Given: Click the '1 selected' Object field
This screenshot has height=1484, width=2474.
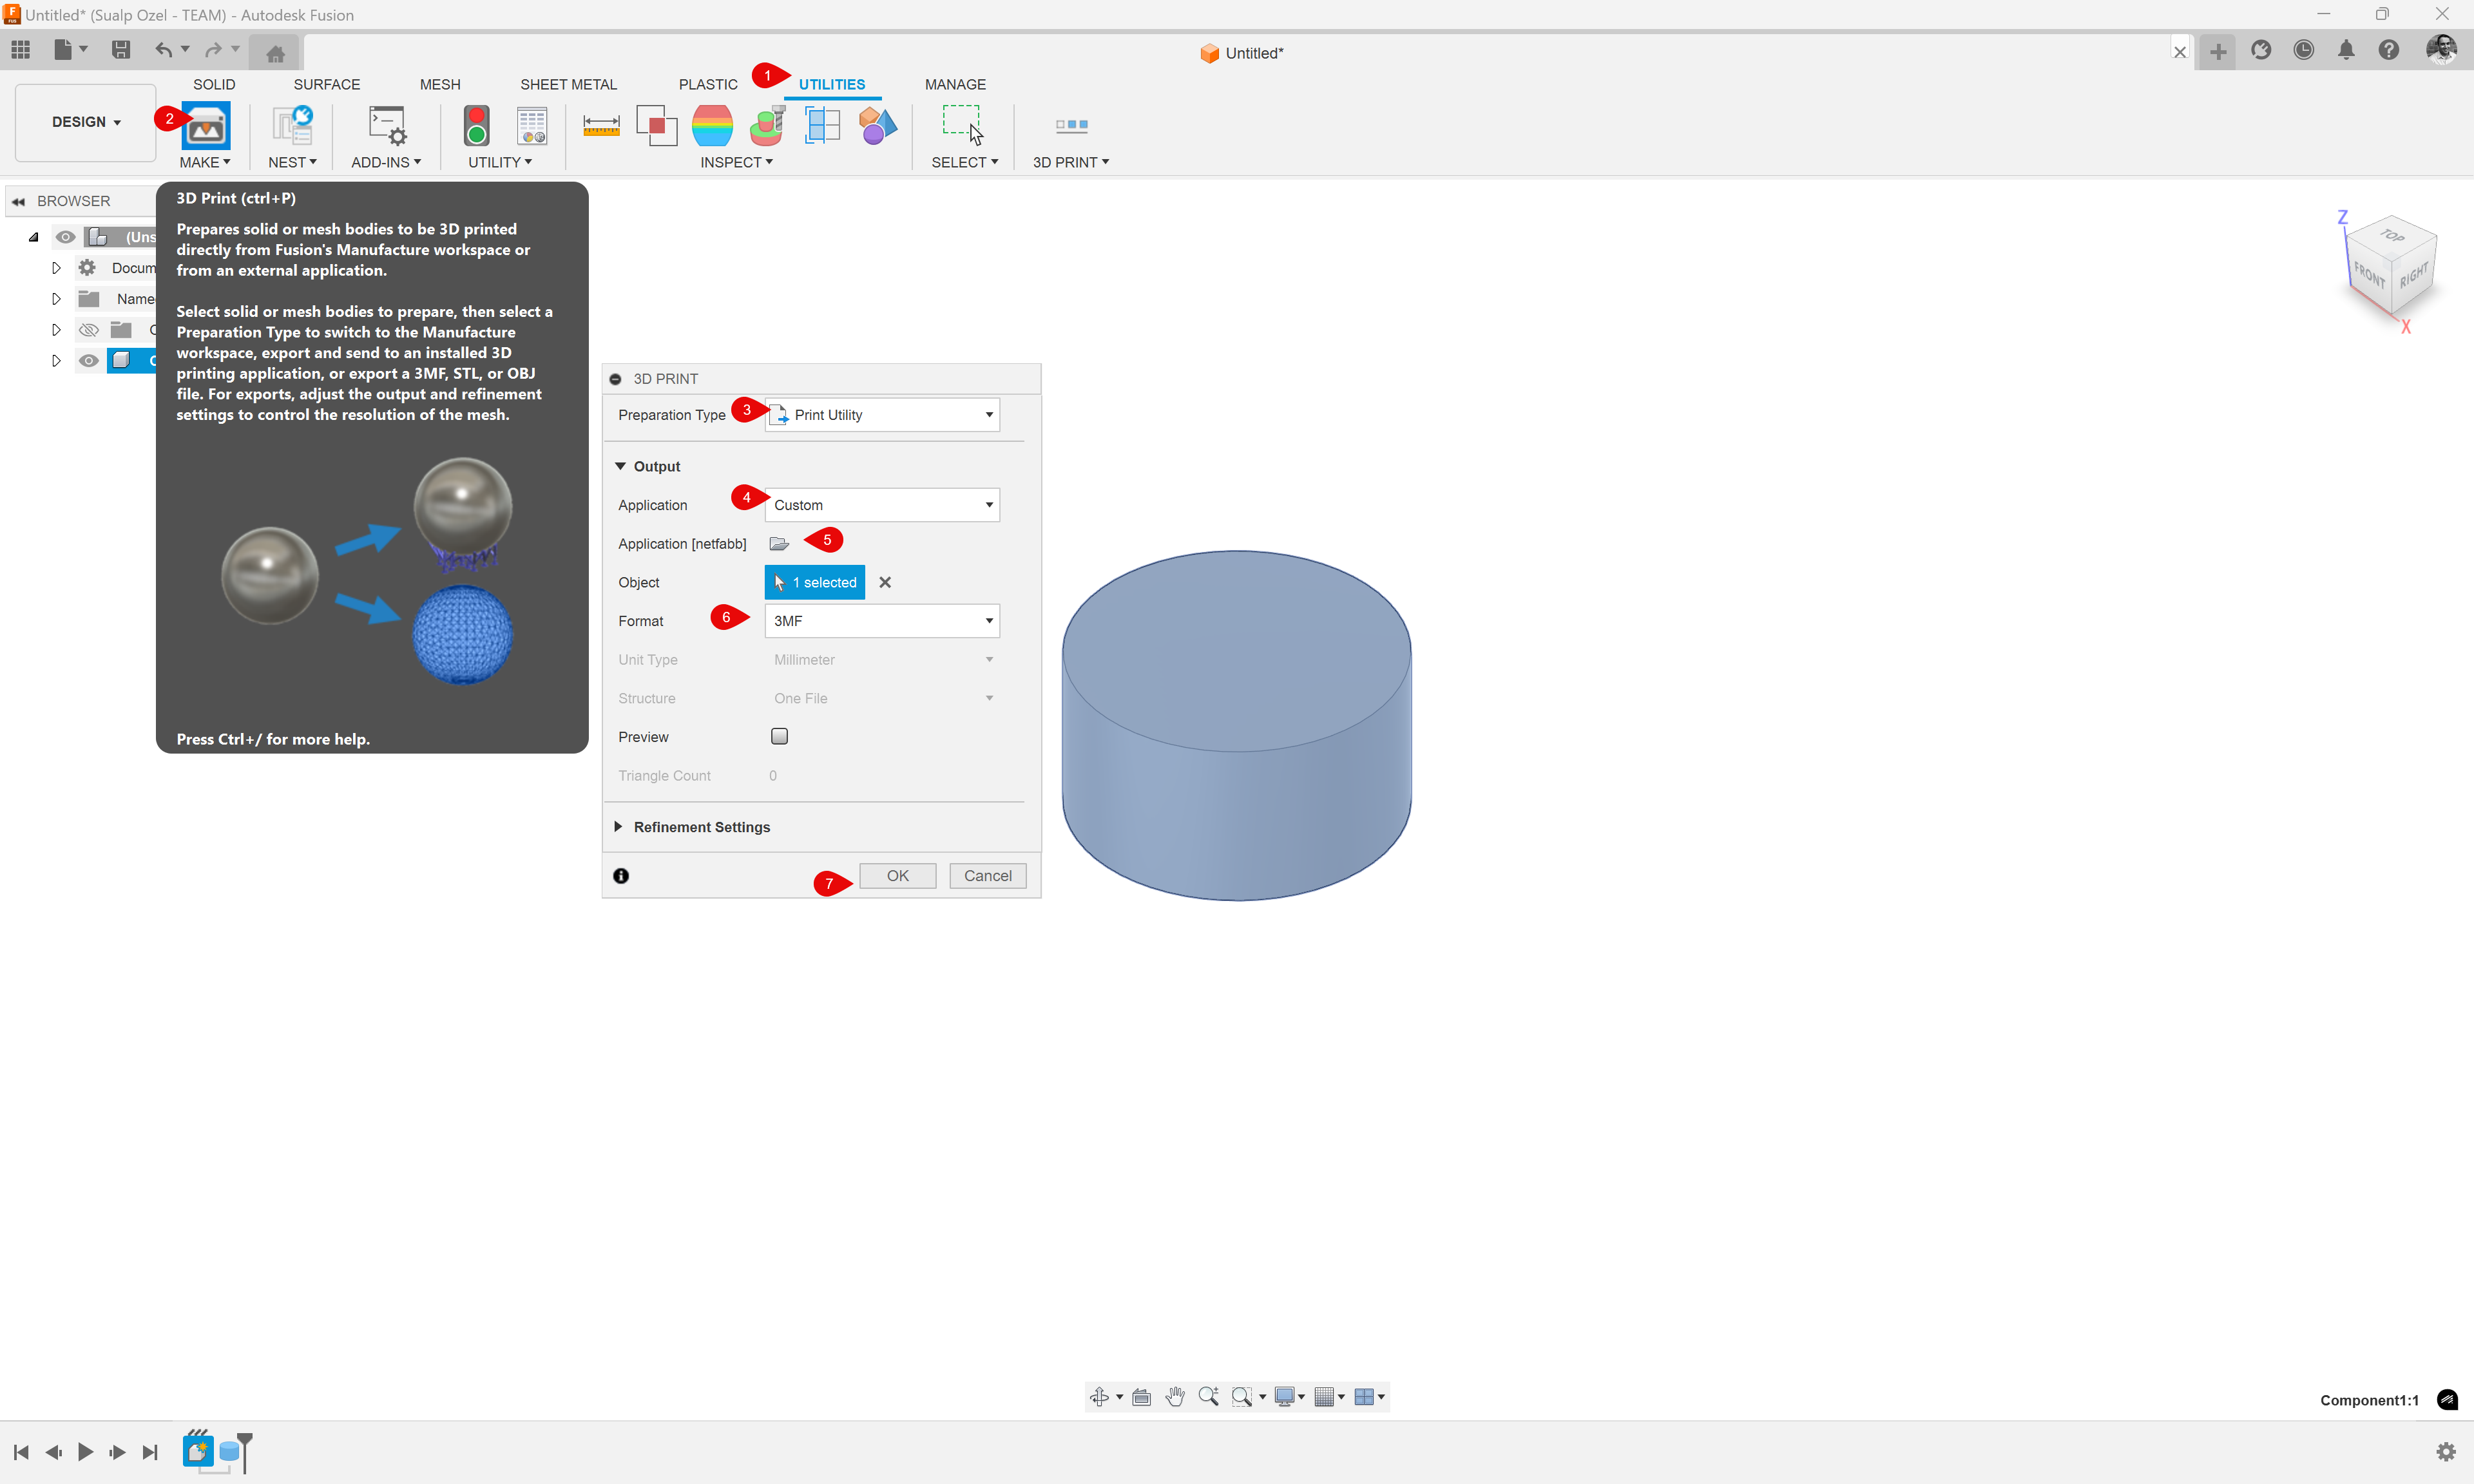Looking at the screenshot, I should pyautogui.click(x=814, y=582).
